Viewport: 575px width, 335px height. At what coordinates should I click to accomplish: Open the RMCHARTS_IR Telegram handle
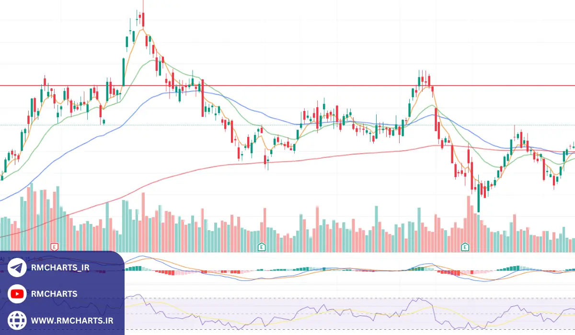[60, 268]
